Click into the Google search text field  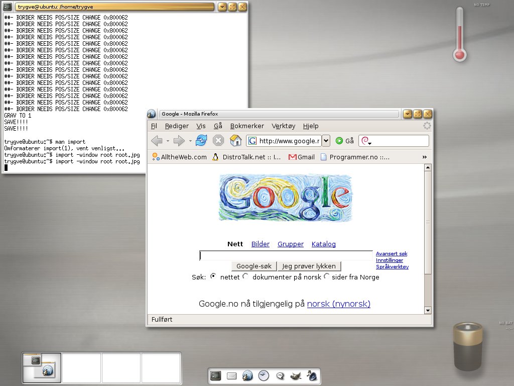[286, 255]
